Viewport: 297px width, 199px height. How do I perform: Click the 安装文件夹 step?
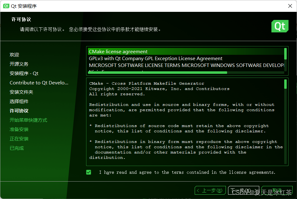[x=22, y=92]
